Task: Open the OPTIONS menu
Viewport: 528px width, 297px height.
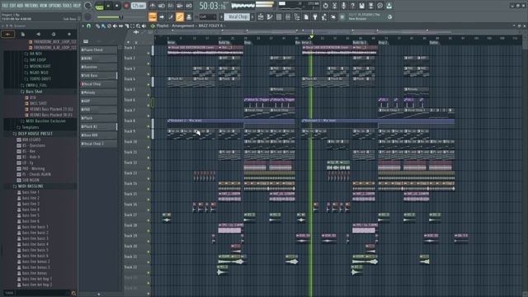Action: [55, 6]
